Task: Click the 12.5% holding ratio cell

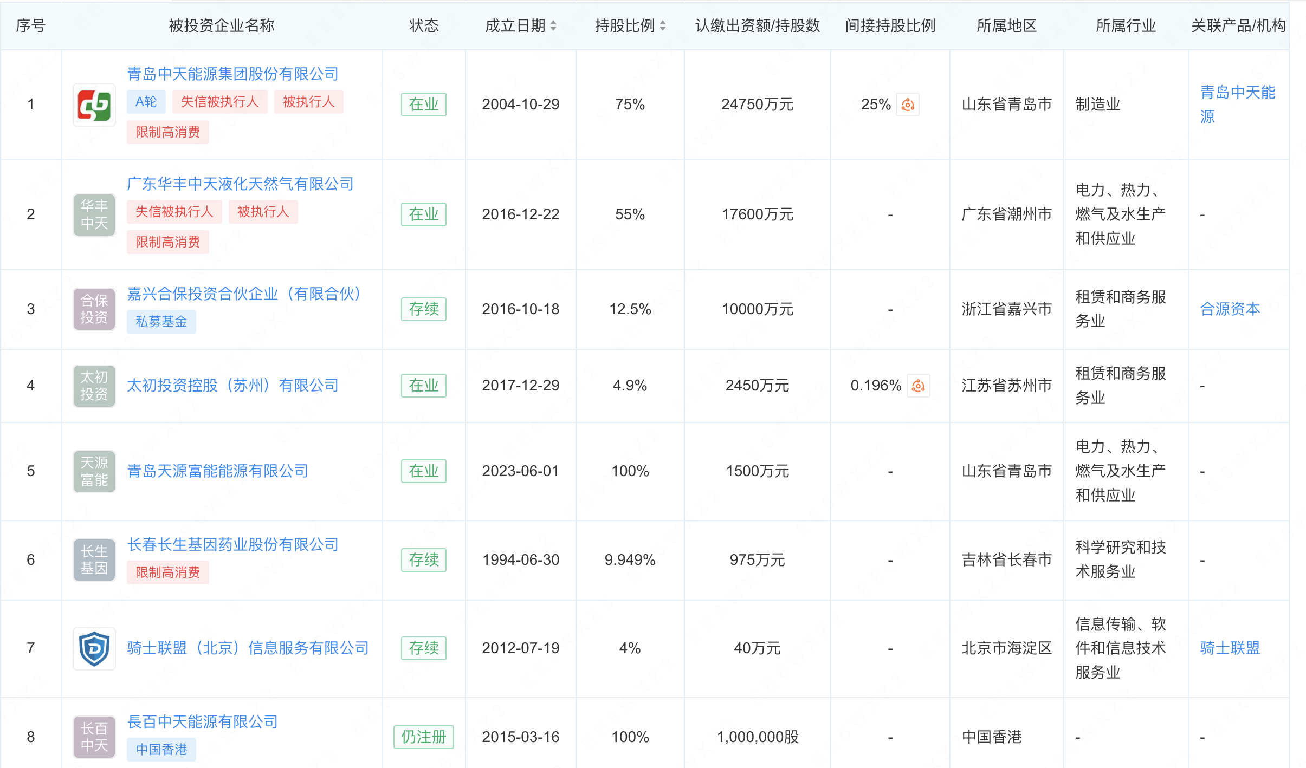Action: point(630,309)
